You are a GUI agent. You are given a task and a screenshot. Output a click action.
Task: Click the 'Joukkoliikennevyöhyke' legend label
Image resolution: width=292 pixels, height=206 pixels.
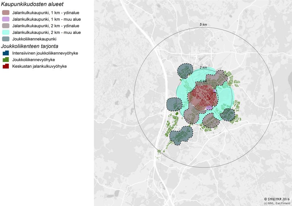(x=34, y=60)
